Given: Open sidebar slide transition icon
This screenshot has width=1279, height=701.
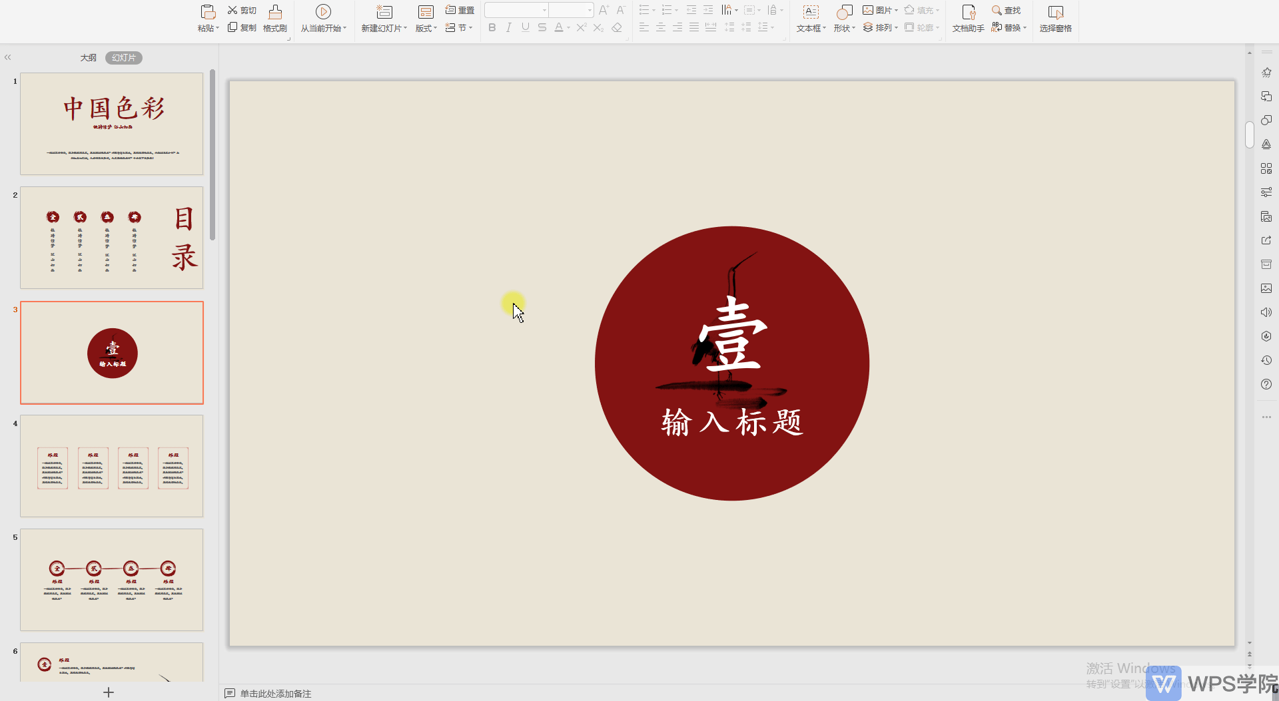Looking at the screenshot, I should [1266, 97].
